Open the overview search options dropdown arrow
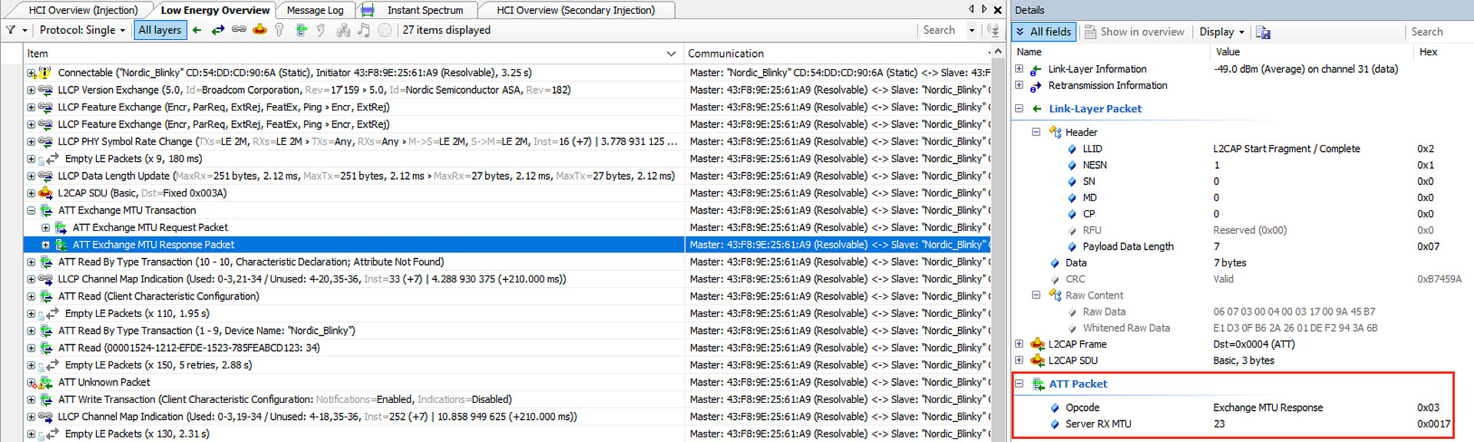 point(972,31)
